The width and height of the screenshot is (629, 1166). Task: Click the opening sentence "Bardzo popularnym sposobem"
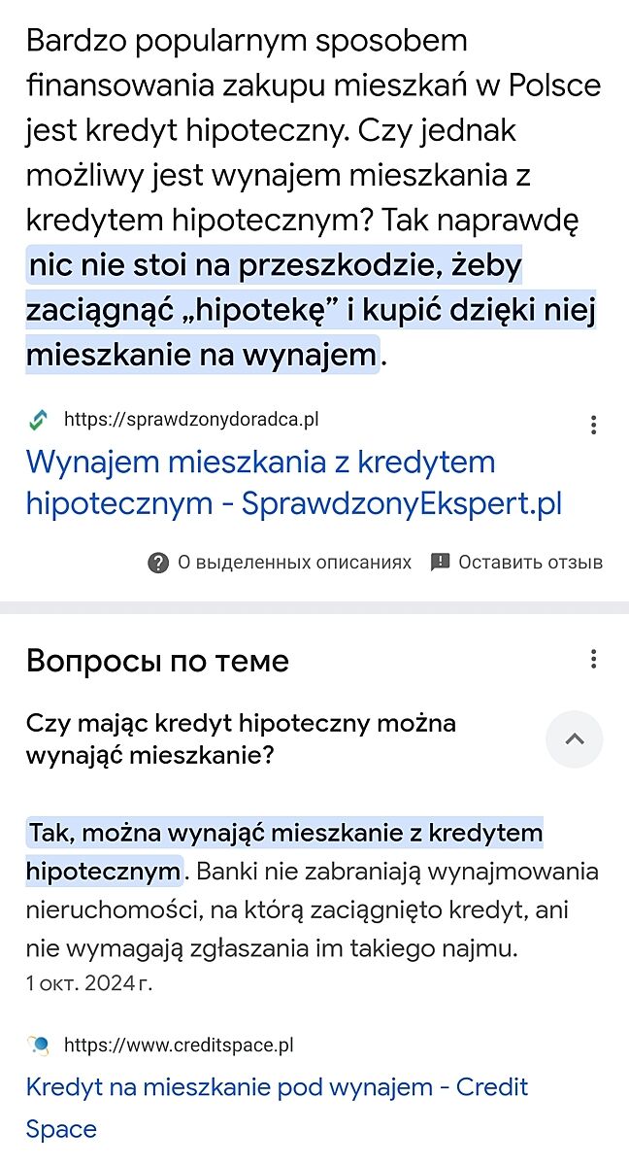(247, 41)
